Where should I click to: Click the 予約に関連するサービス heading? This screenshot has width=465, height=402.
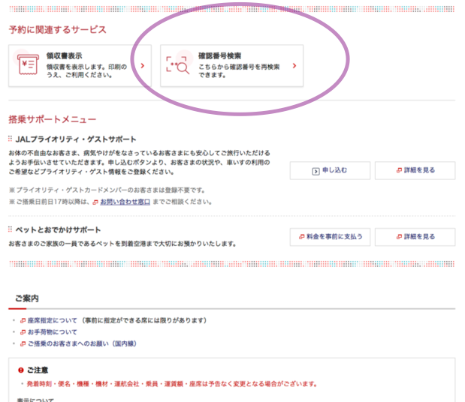[x=57, y=29]
